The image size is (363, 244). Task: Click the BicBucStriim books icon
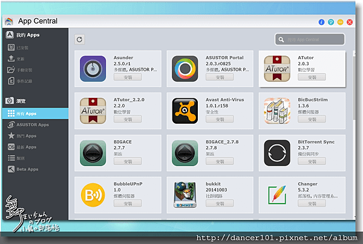[277, 111]
